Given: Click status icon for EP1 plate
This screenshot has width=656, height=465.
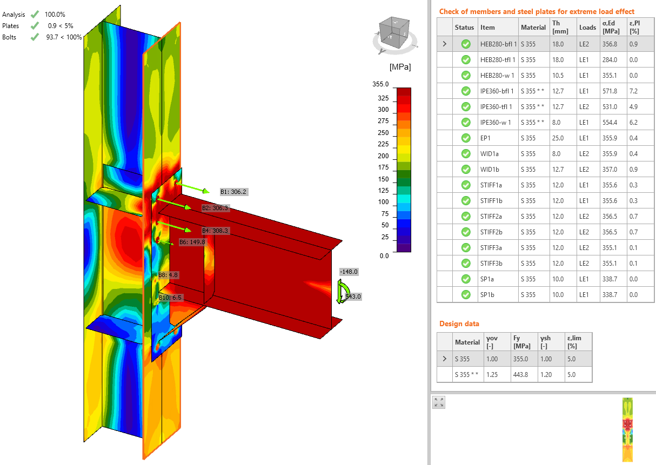Looking at the screenshot, I should point(465,138).
